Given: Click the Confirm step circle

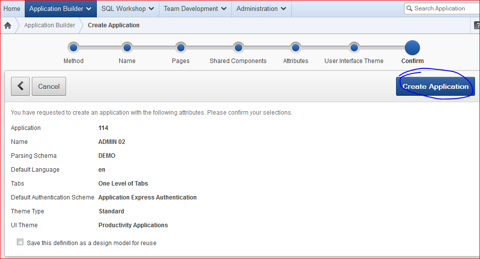Looking at the screenshot, I should [412, 48].
